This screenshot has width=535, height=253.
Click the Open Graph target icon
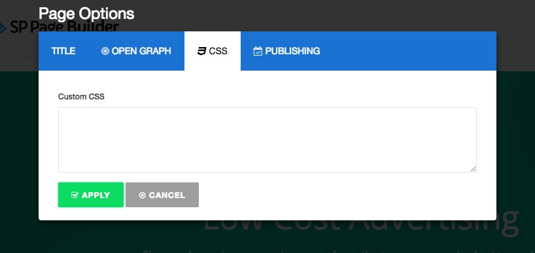[x=105, y=51]
